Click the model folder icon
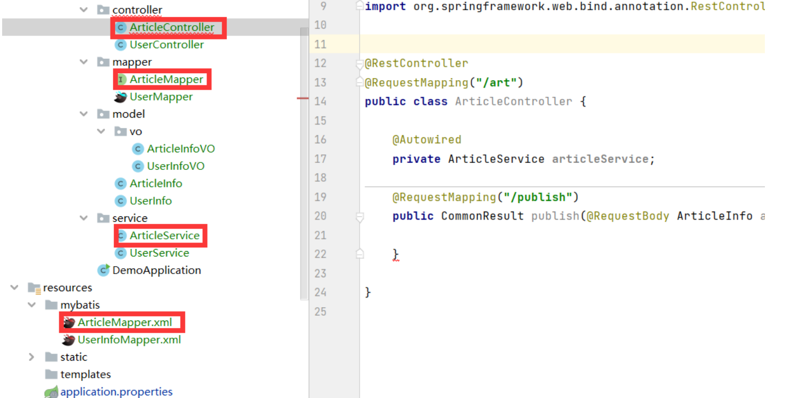Image resolution: width=798 pixels, height=398 pixels. point(103,114)
